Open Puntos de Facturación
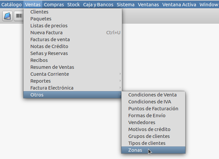The width and height of the screenshot is (219, 159). (153, 109)
